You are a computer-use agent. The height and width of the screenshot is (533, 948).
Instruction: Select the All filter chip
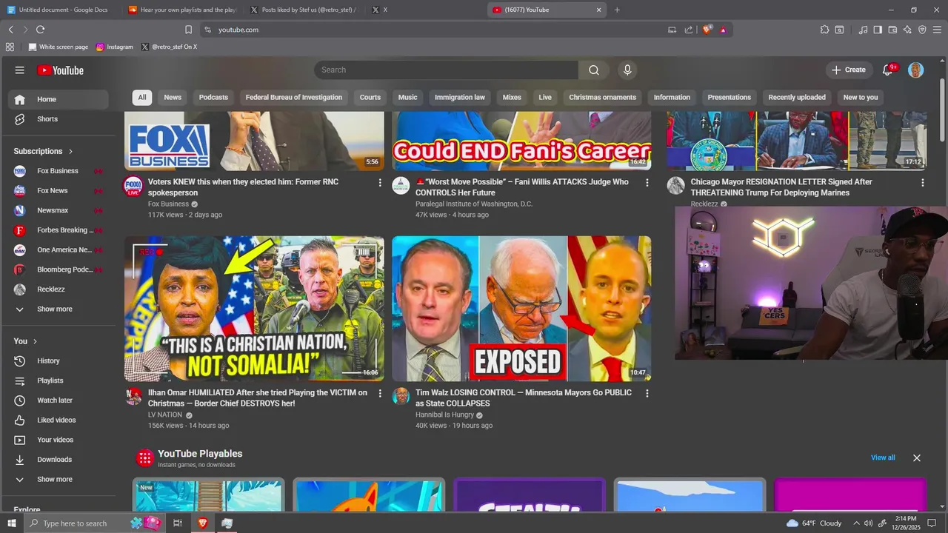pos(142,98)
